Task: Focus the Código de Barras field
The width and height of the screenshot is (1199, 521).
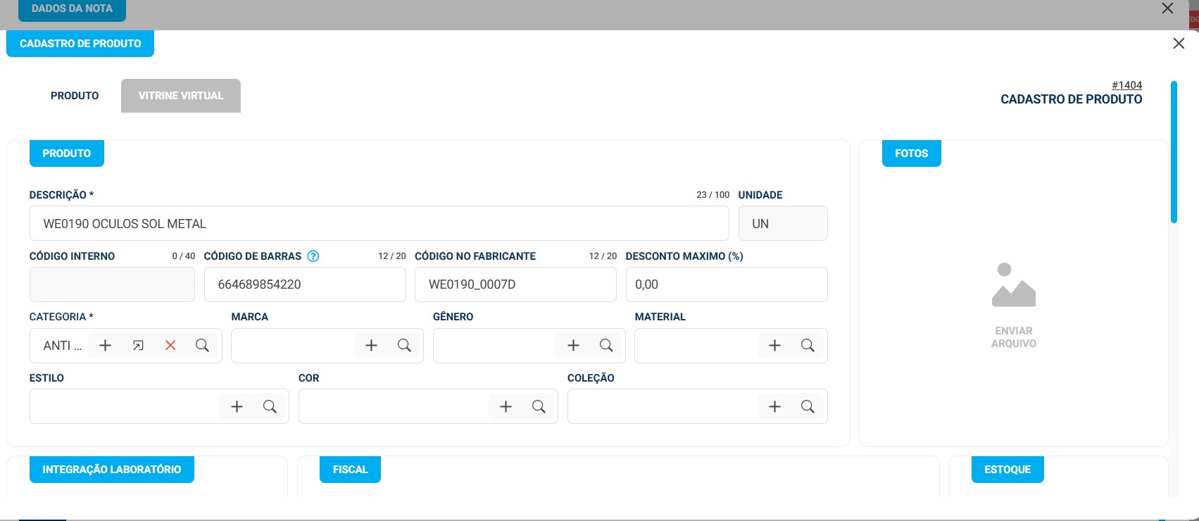Action: point(305,284)
